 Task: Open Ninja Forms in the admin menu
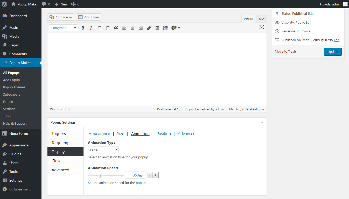tap(21, 133)
